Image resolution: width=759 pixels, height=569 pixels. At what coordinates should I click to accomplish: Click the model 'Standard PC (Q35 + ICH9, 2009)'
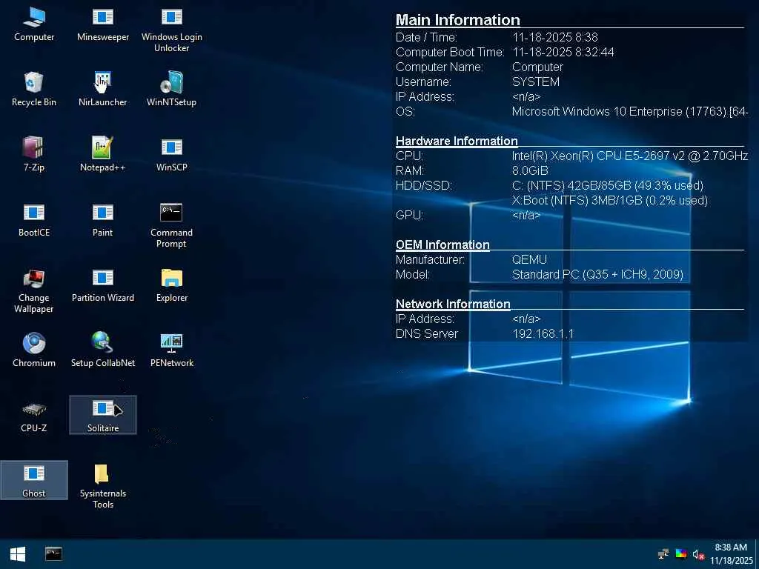pos(598,274)
